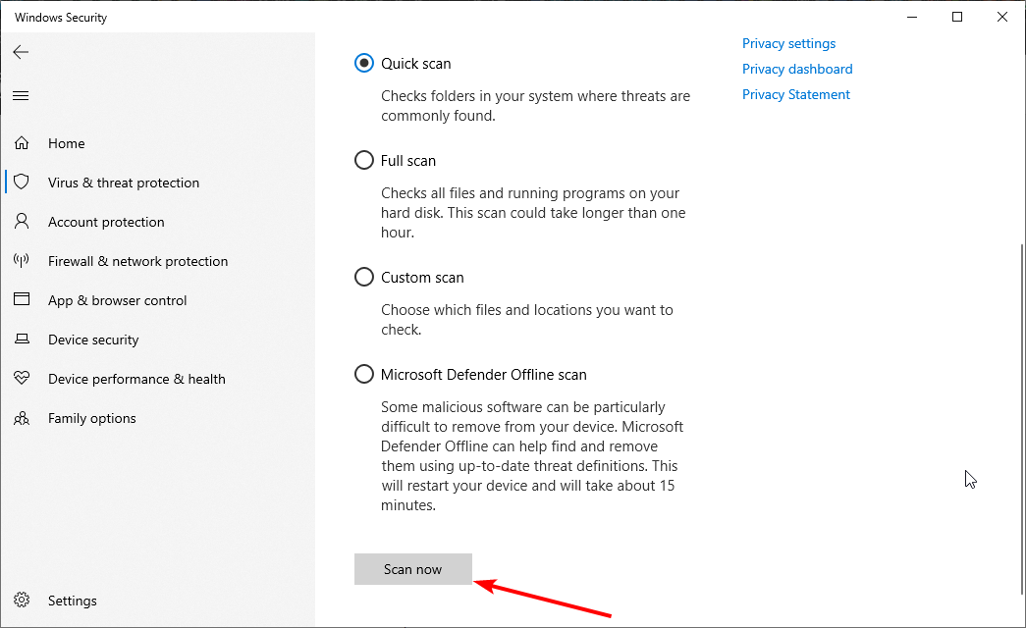Open Family options page
The image size is (1026, 628).
(x=157, y=418)
